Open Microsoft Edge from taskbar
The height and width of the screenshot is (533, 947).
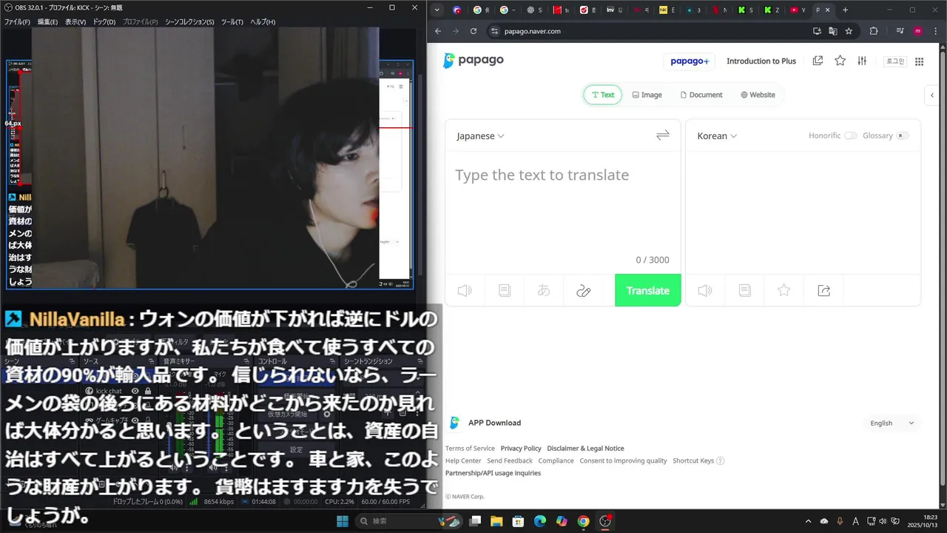coord(540,521)
